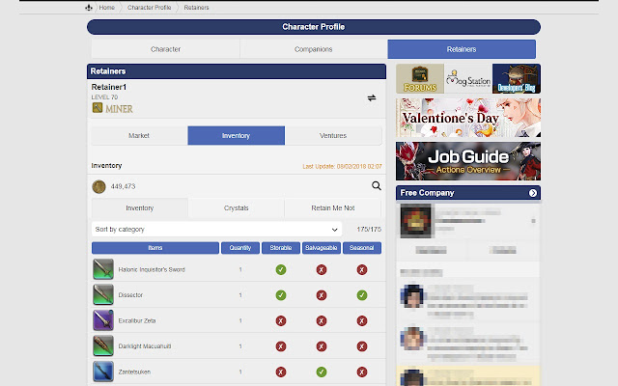
Task: Open the Retain Me Not sub-tab
Action: [x=332, y=208]
